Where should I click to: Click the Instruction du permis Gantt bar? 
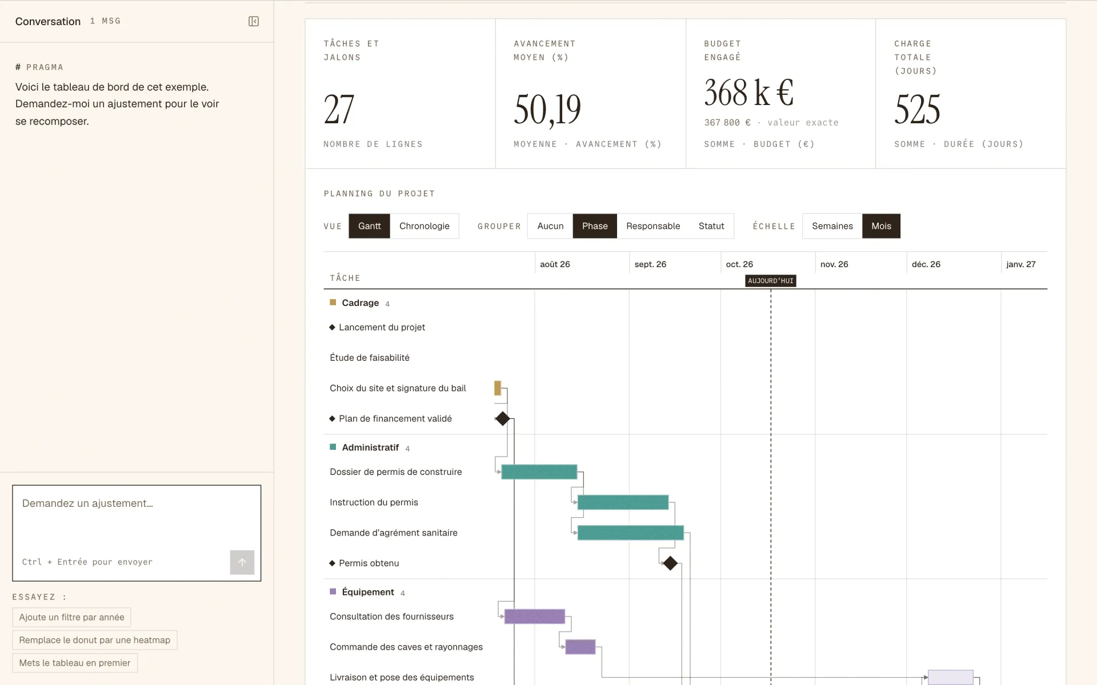[x=623, y=502]
